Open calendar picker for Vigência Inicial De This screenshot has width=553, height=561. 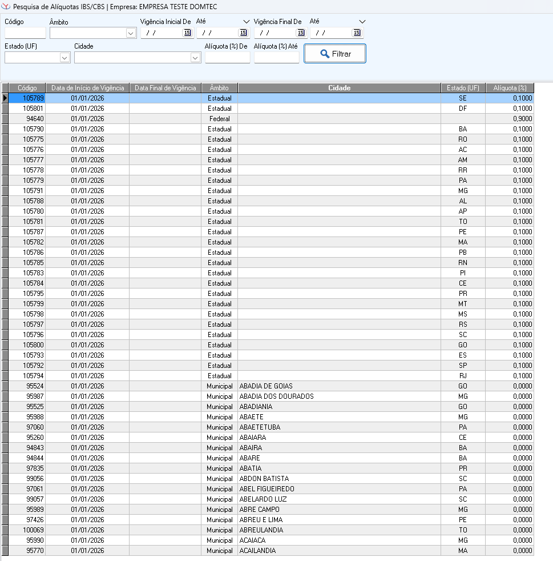coord(187,33)
